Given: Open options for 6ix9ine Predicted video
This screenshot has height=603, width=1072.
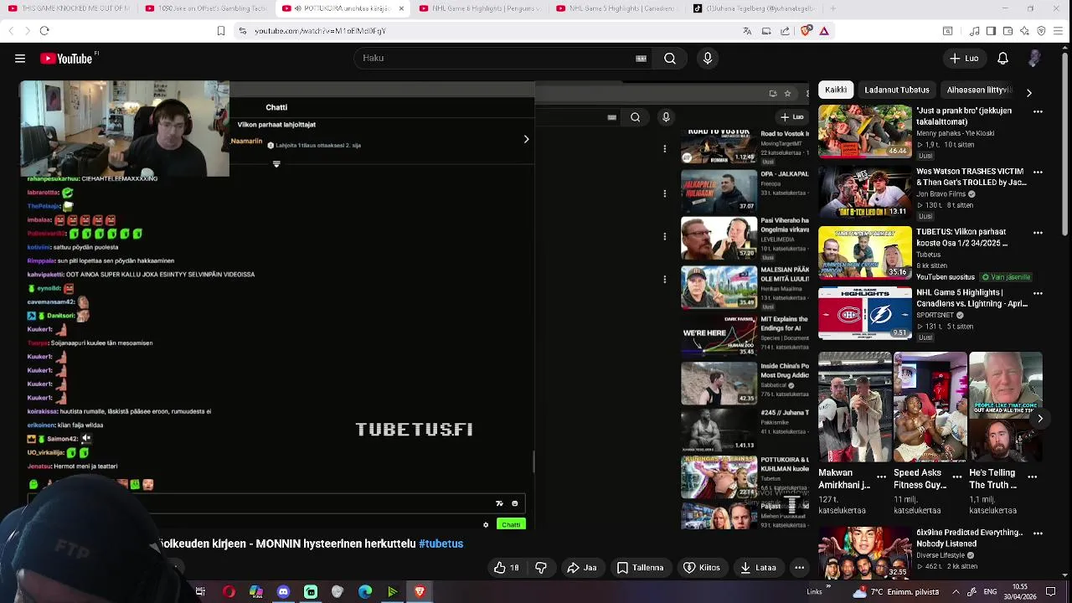Looking at the screenshot, I should (x=1038, y=533).
